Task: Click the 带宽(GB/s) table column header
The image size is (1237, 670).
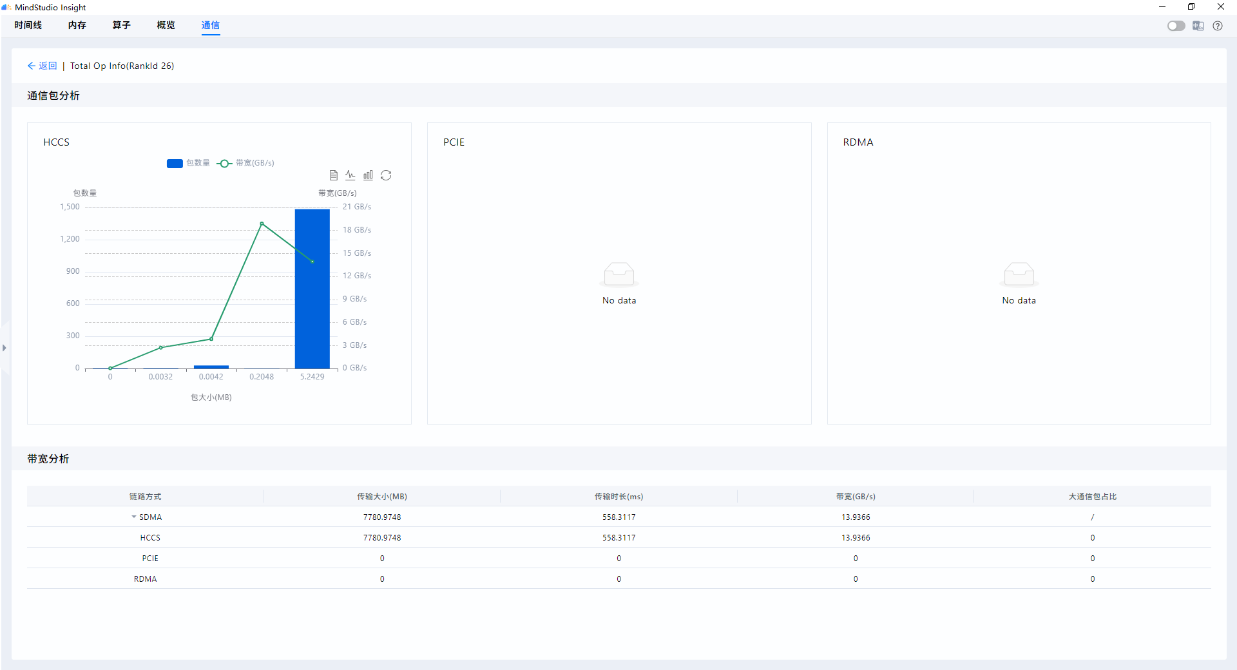Action: 856,496
